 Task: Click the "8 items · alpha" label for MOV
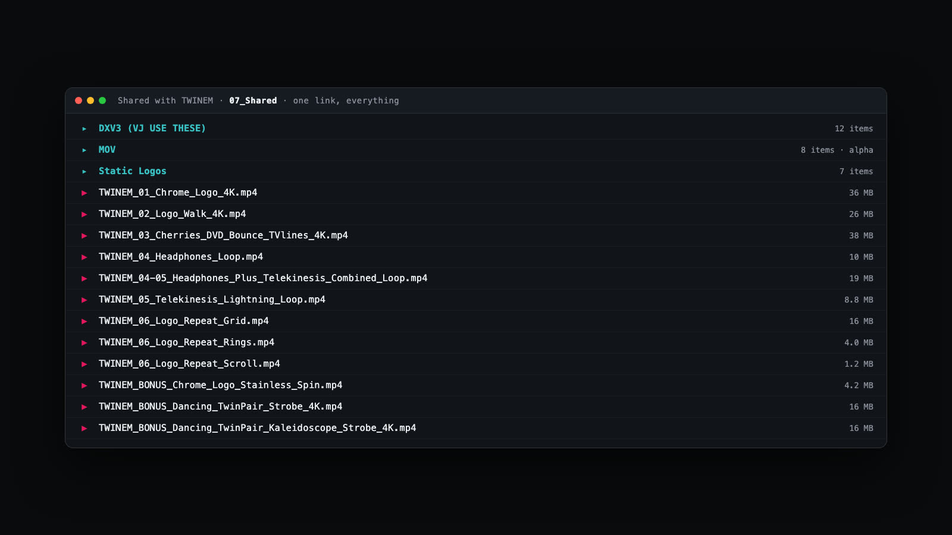tap(837, 150)
